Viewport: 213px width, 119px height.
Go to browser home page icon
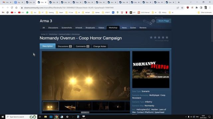coord(16,8)
